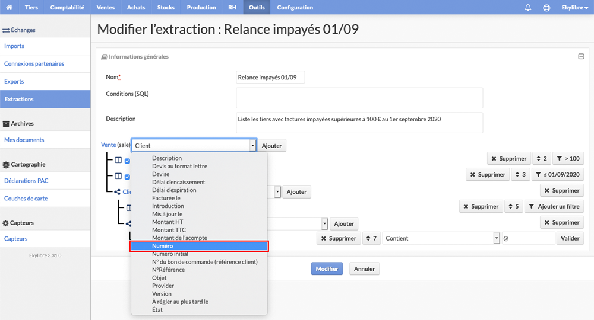Open the Configuration menu
This screenshot has height=320, width=594.
tap(295, 7)
